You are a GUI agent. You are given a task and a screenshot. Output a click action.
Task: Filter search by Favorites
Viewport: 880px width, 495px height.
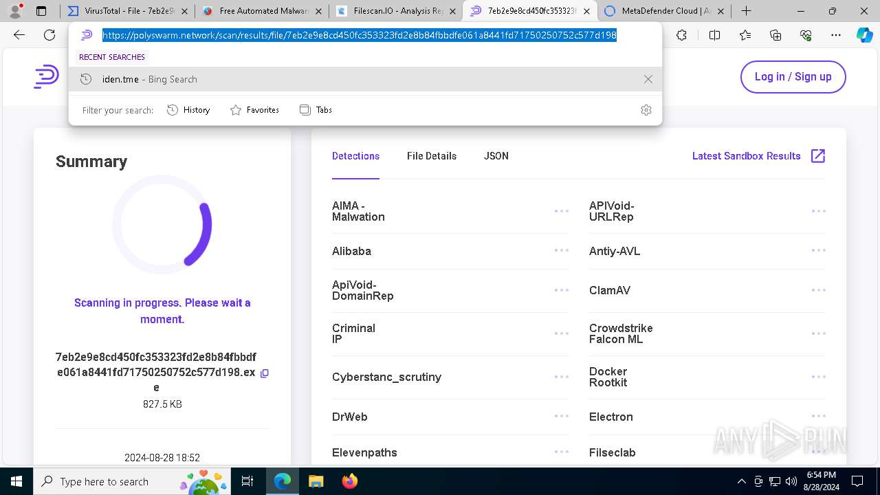(254, 110)
